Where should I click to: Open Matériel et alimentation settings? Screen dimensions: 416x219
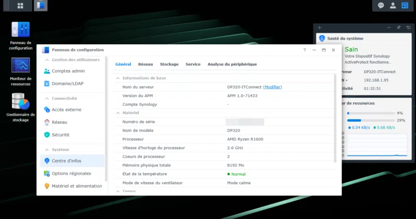click(x=72, y=186)
